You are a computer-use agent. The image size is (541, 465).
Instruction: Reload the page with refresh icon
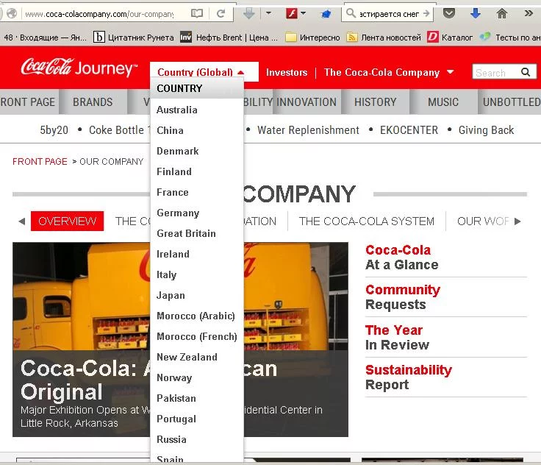(221, 13)
